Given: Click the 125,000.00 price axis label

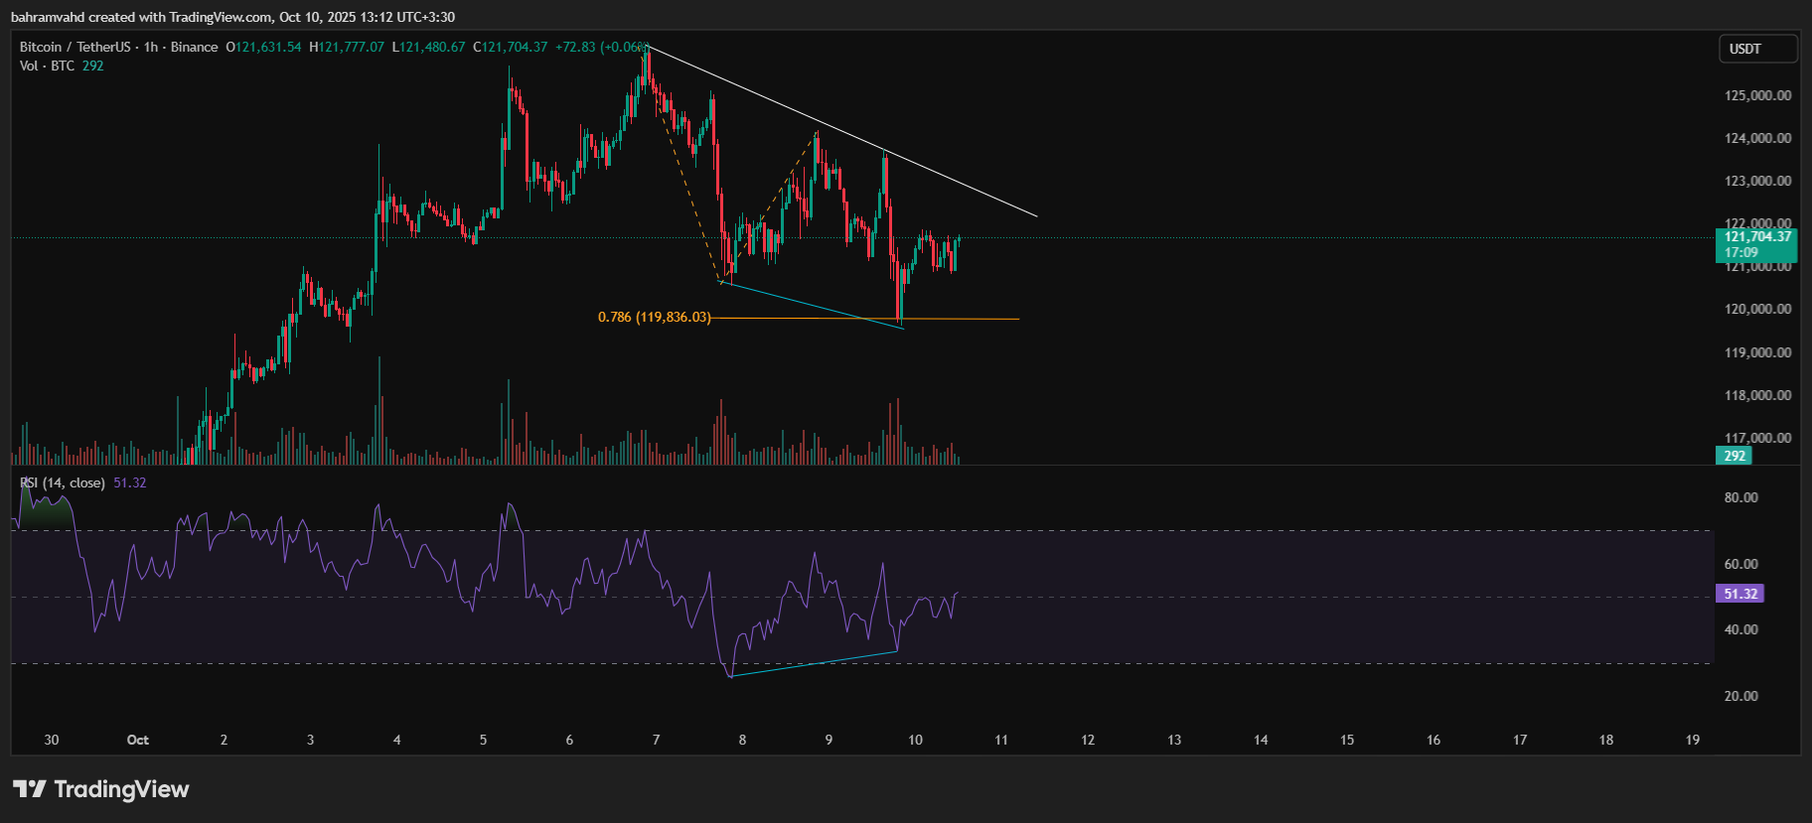Looking at the screenshot, I should coord(1757,95).
